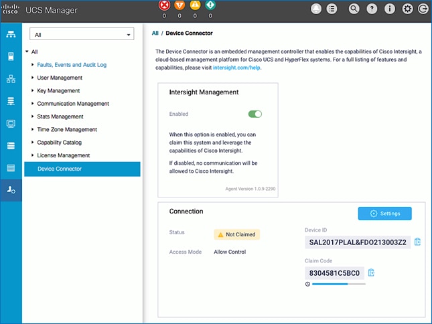This screenshot has width=432, height=324.
Task: Select Communication Management tree item
Action: pos(73,104)
